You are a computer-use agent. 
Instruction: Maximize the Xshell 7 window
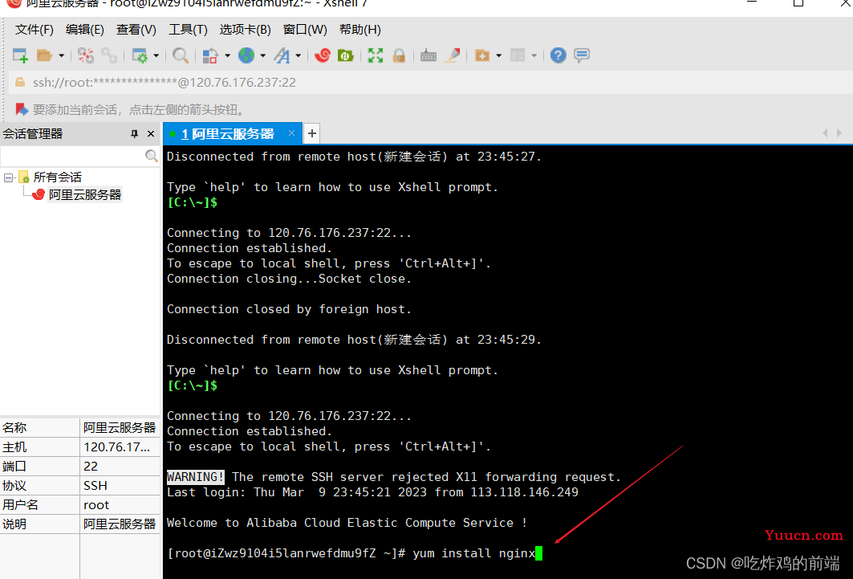798,2
